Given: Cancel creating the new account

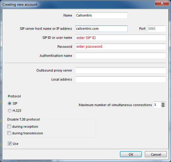Looking at the screenshot, I should click(156, 154).
